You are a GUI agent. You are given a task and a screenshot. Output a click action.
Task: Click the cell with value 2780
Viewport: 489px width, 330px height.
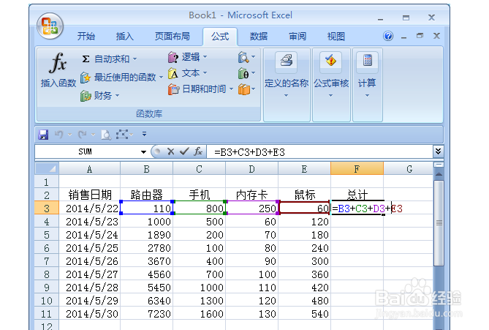pos(146,248)
